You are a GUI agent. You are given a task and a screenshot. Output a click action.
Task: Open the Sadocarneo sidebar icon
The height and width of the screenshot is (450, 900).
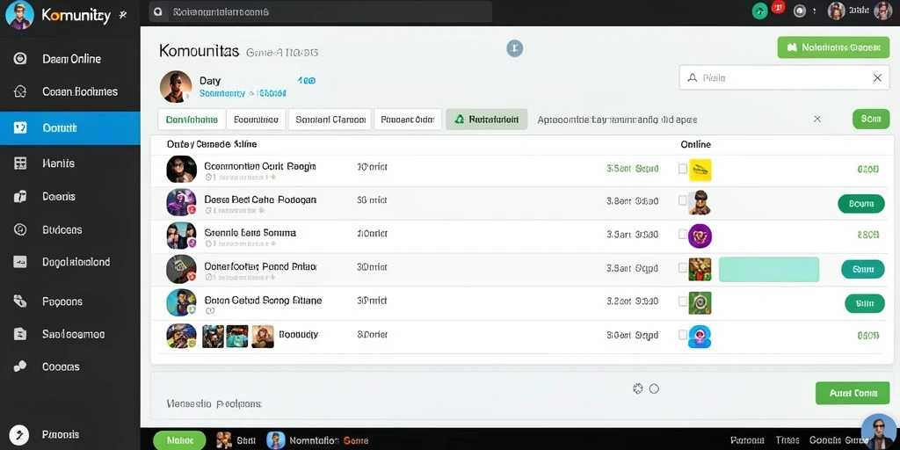20,334
